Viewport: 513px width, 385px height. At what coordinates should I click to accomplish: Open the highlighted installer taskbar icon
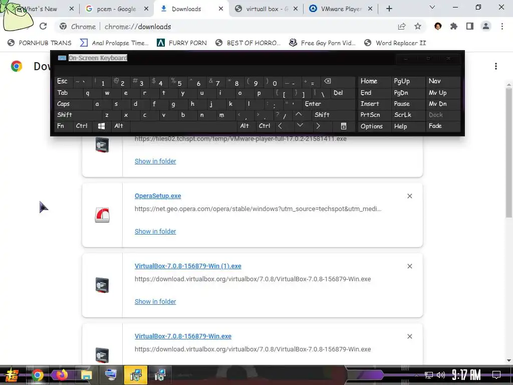coord(136,375)
